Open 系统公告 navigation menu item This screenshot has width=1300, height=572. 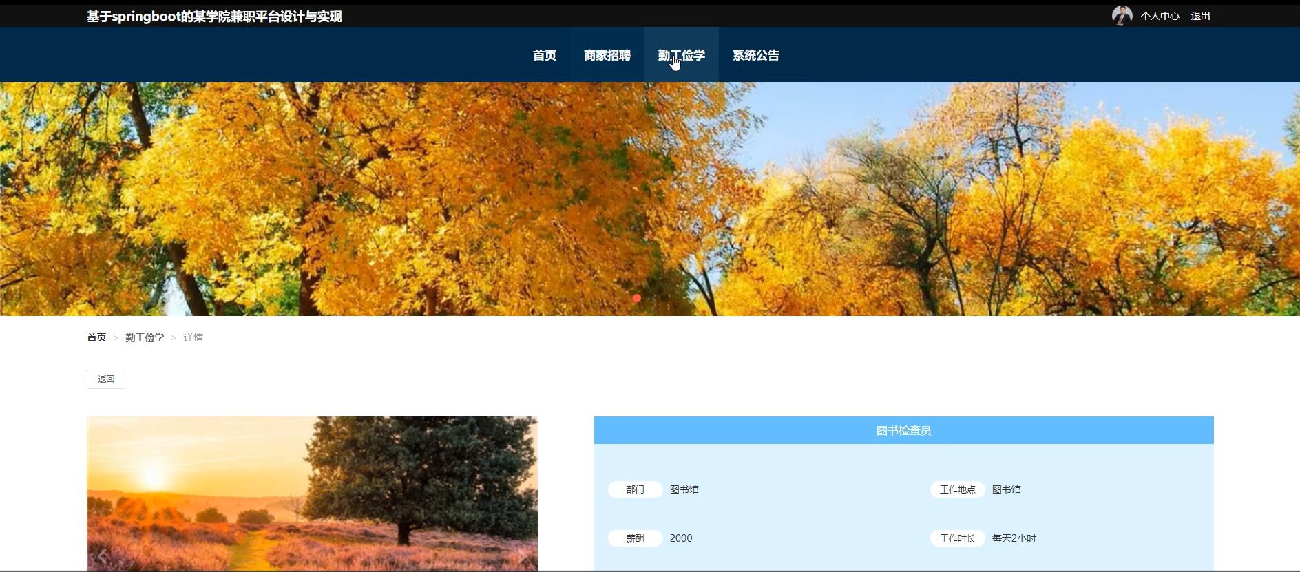(x=755, y=55)
